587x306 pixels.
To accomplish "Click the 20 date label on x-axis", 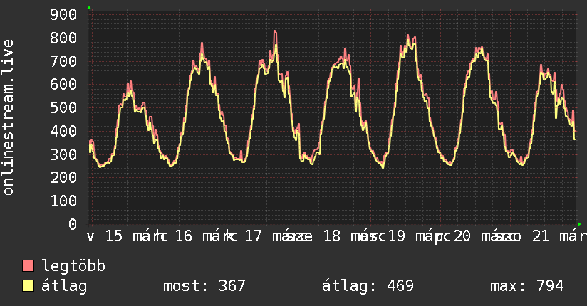I will click(x=462, y=236).
